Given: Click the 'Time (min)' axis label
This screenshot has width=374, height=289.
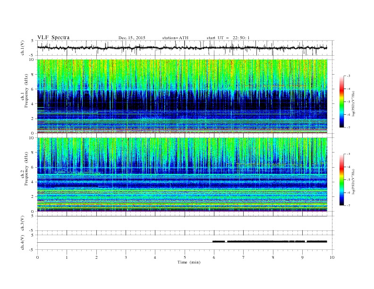Looking at the screenshot, I should pyautogui.click(x=189, y=262).
